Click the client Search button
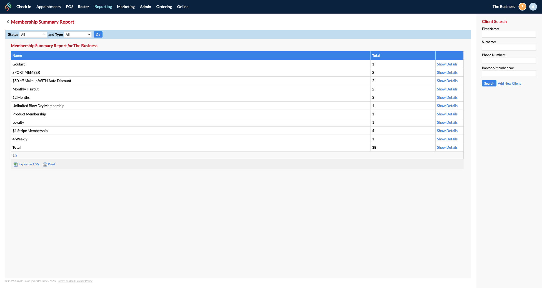542x288 pixels. pyautogui.click(x=489, y=84)
